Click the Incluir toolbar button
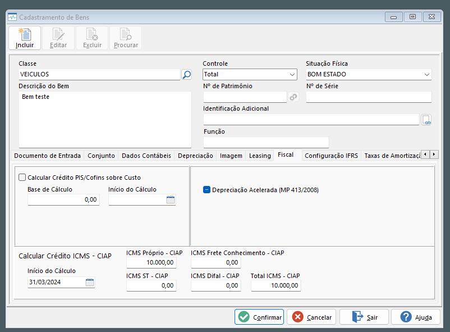 (25, 38)
